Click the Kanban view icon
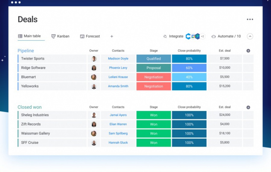The image size is (271, 172). (53, 36)
